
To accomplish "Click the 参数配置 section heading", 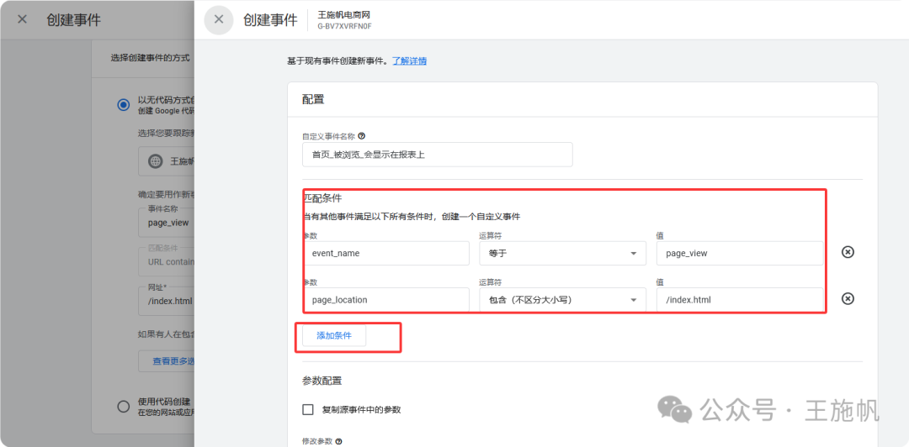I will click(322, 381).
